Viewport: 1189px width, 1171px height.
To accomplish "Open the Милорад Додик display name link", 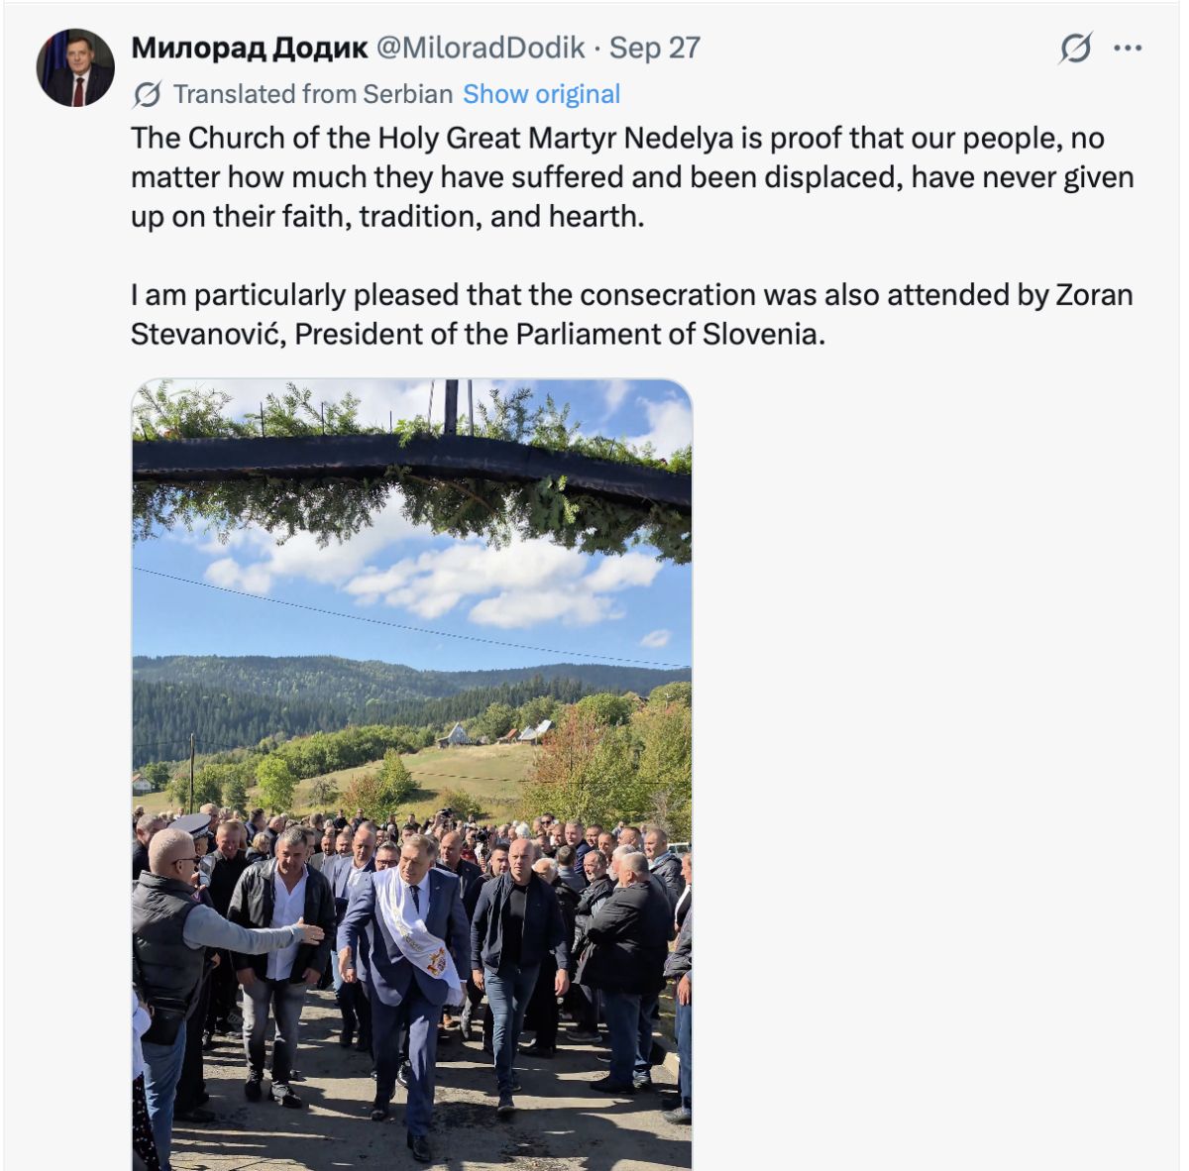I will [x=250, y=48].
